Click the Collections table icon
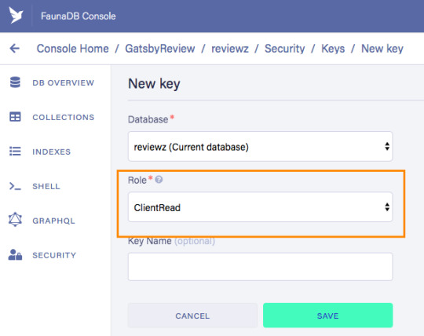Image resolution: width=424 pixels, height=336 pixels. pos(15,117)
